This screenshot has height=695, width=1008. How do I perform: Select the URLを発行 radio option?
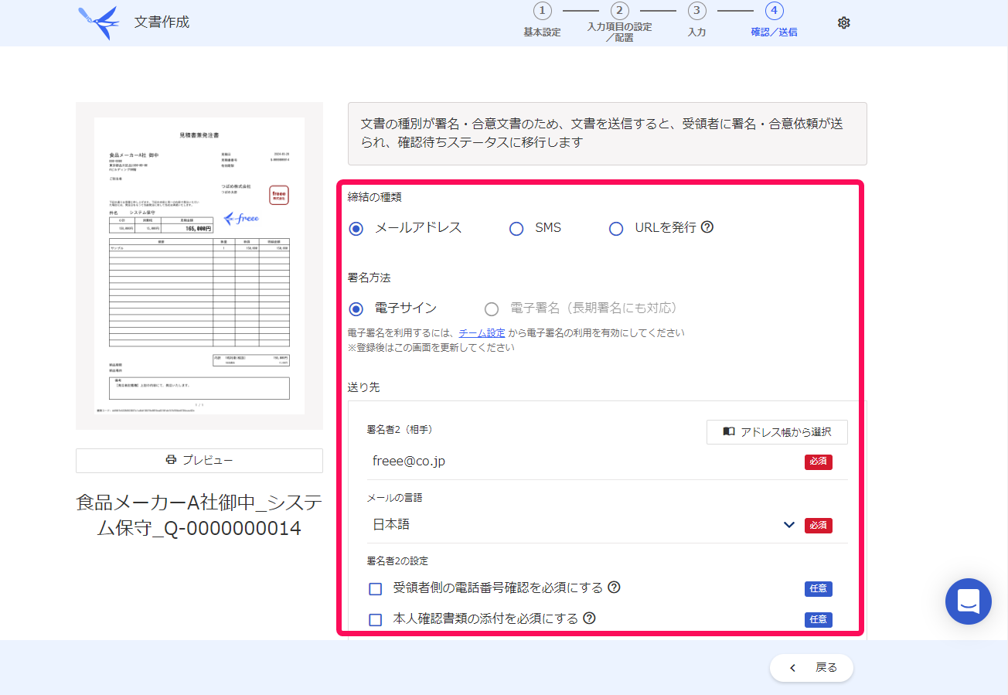coord(616,229)
